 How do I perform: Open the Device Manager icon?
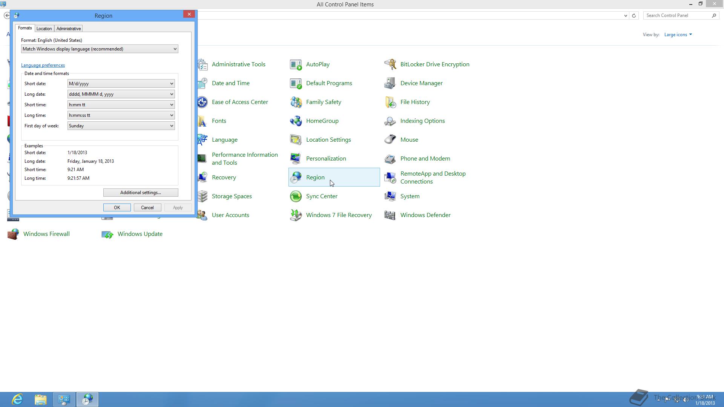coord(390,83)
